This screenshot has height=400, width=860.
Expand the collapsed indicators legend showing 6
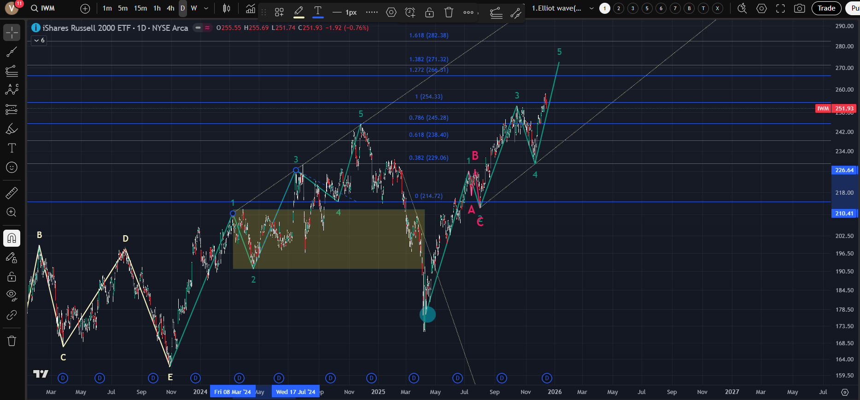[39, 41]
